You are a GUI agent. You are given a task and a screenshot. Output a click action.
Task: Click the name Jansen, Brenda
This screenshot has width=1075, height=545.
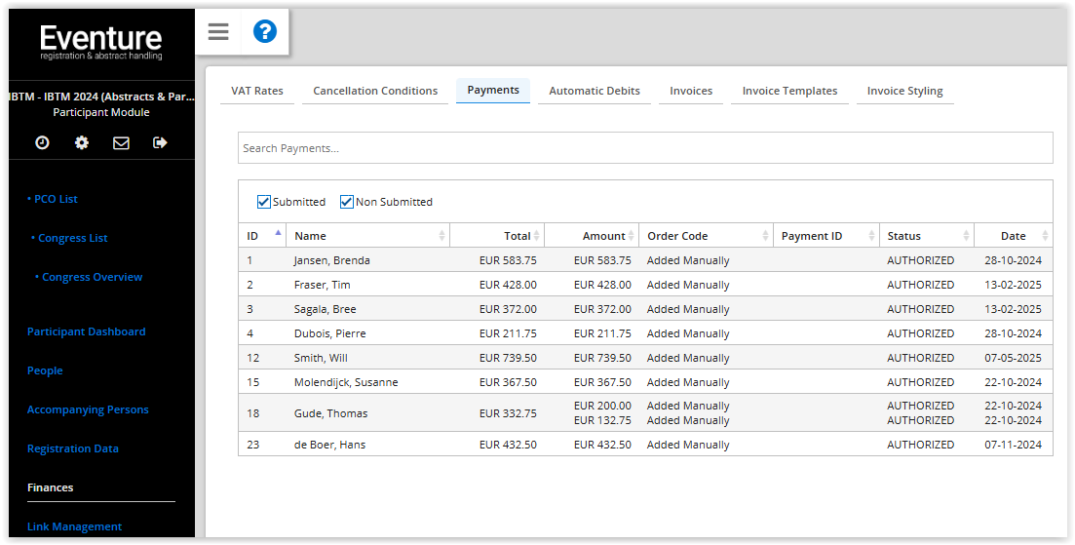(x=331, y=260)
